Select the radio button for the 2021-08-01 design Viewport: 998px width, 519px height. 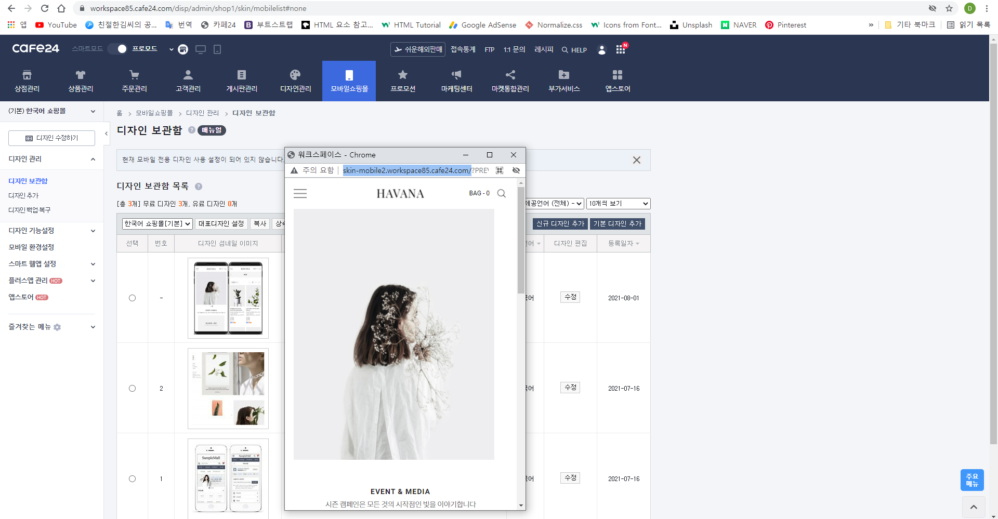[132, 298]
